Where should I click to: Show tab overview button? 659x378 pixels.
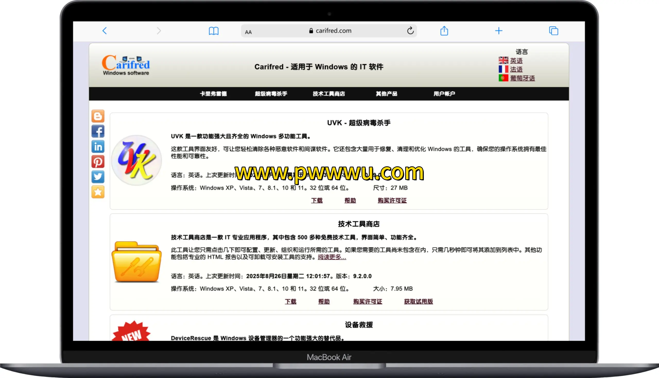tap(553, 31)
